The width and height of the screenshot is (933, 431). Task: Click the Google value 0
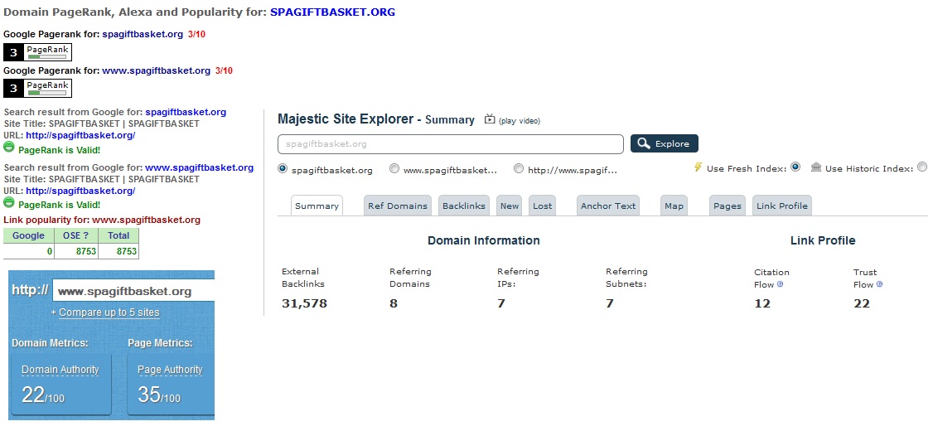[50, 252]
